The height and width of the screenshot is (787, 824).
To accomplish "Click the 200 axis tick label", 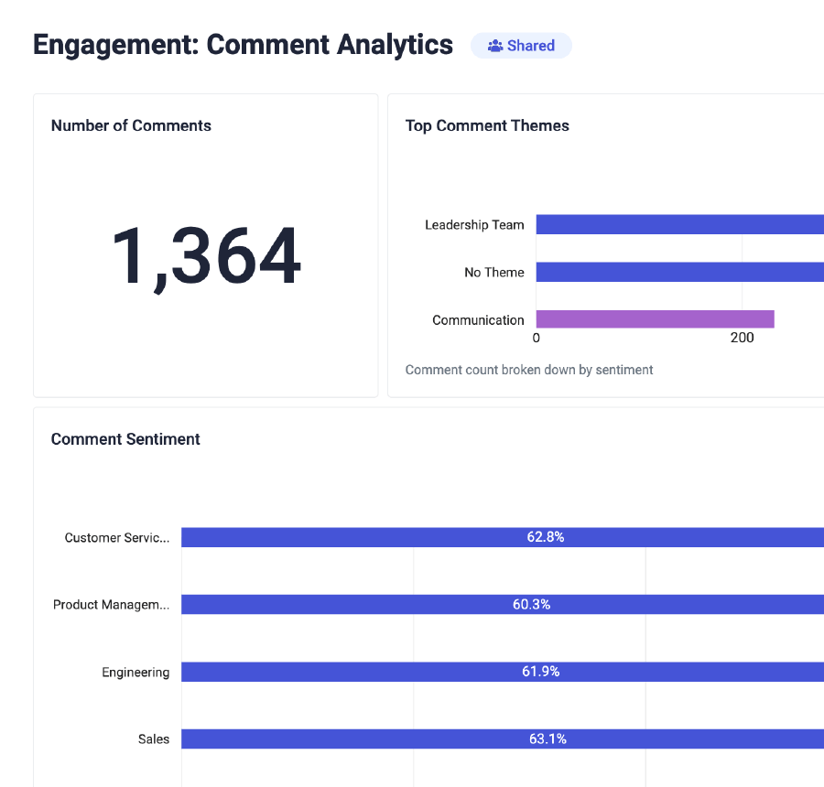I will 742,338.
